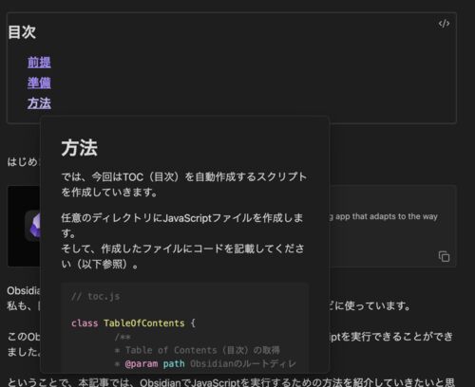Viewport: 475px width, 387px height.
Task: Click the paragraph starting 任意のディレクトリに
Action: coord(182,226)
